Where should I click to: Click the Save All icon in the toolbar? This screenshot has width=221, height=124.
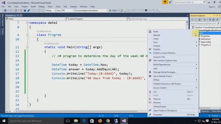(x=29, y=10)
